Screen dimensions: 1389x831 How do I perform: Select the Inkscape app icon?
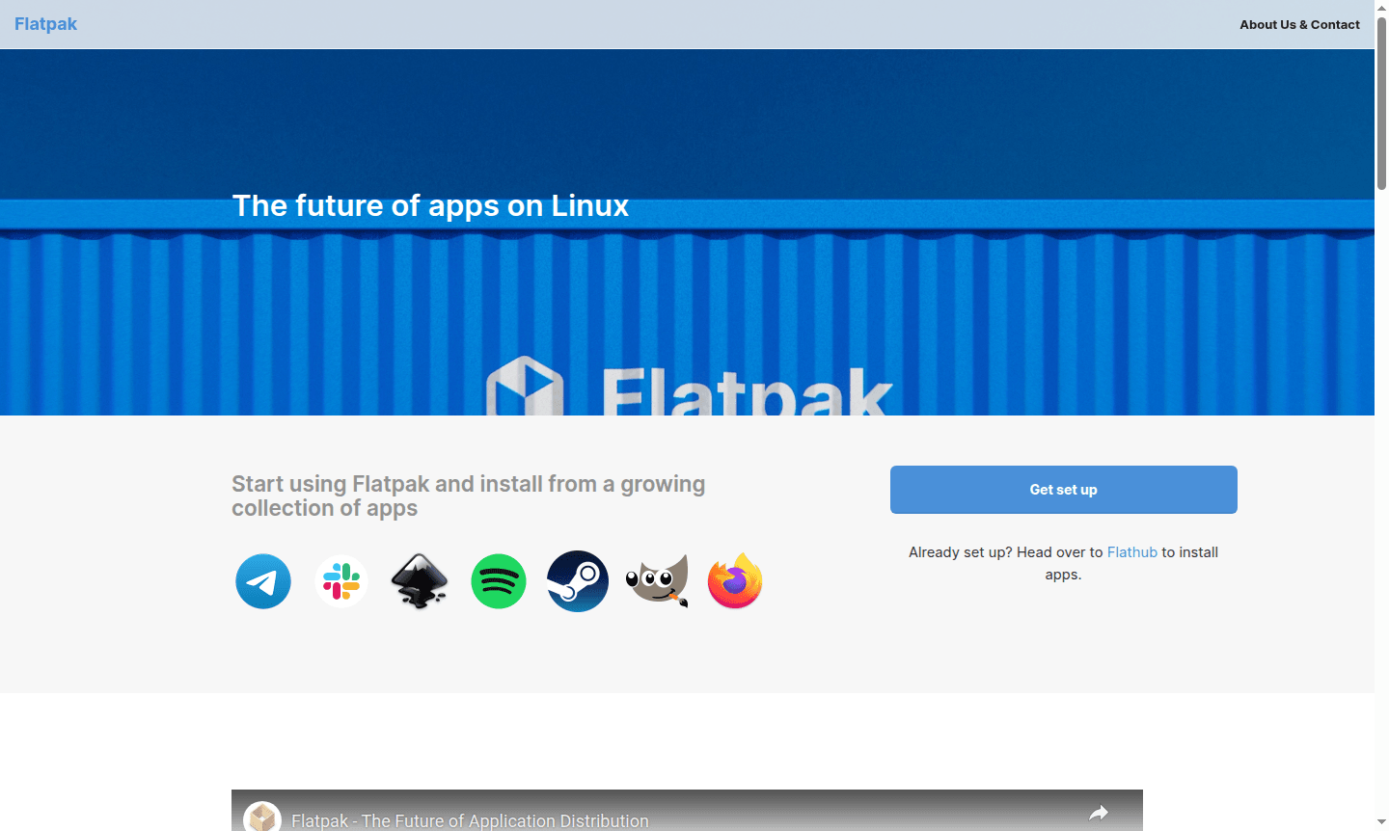[x=420, y=580]
